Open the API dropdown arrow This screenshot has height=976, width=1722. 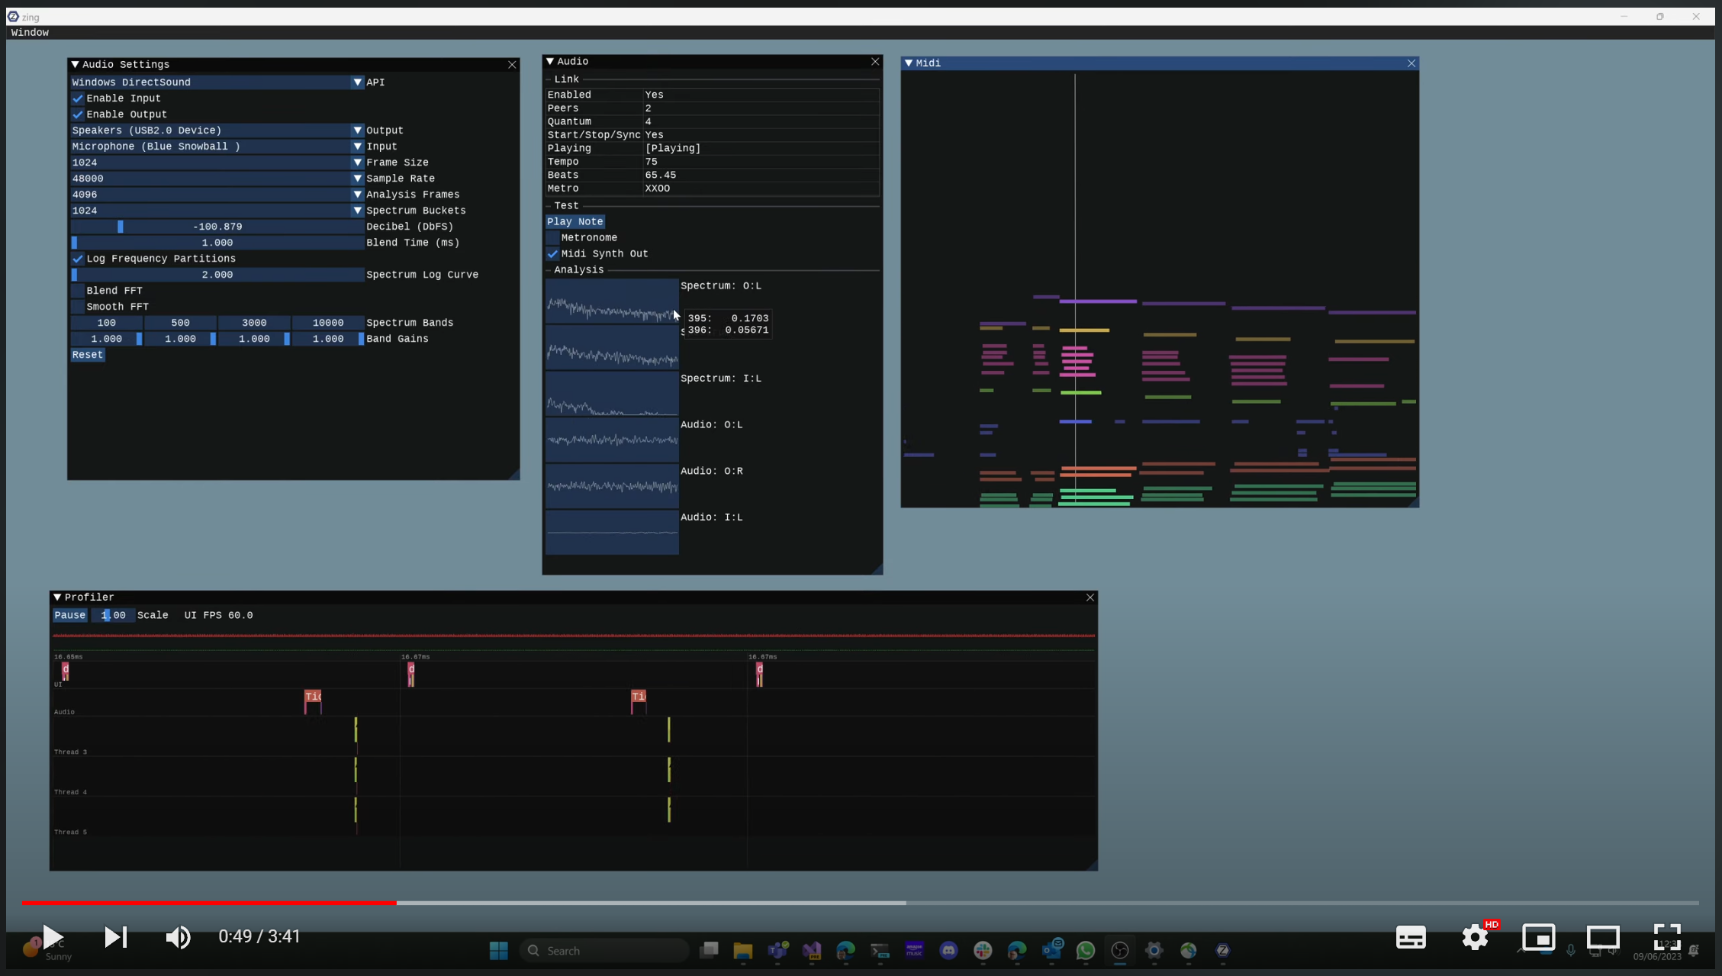pyautogui.click(x=357, y=82)
